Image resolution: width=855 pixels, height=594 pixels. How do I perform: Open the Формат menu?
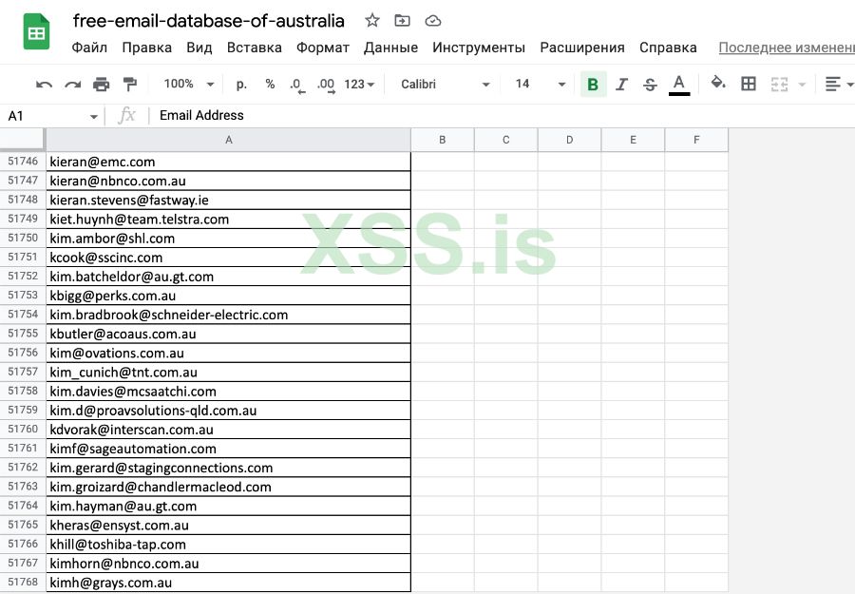(323, 48)
